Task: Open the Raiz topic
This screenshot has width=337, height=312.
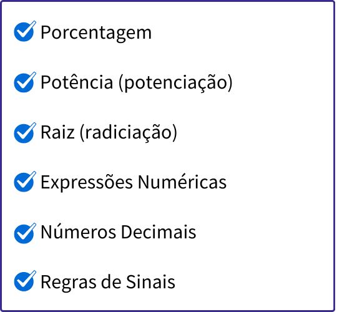Action: point(109,133)
